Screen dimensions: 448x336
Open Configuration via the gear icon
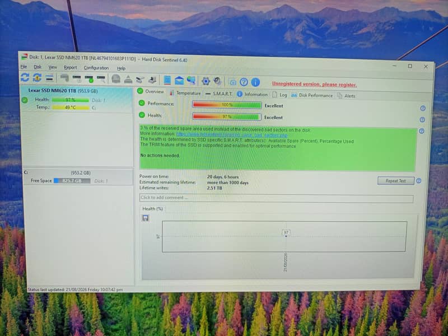(206, 81)
